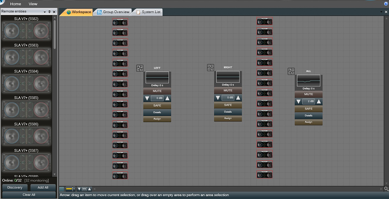Image resolution: width=389 pixels, height=199 pixels.
Task: Click the magnifier zoom icon at bottom right
Action: click(x=386, y=189)
